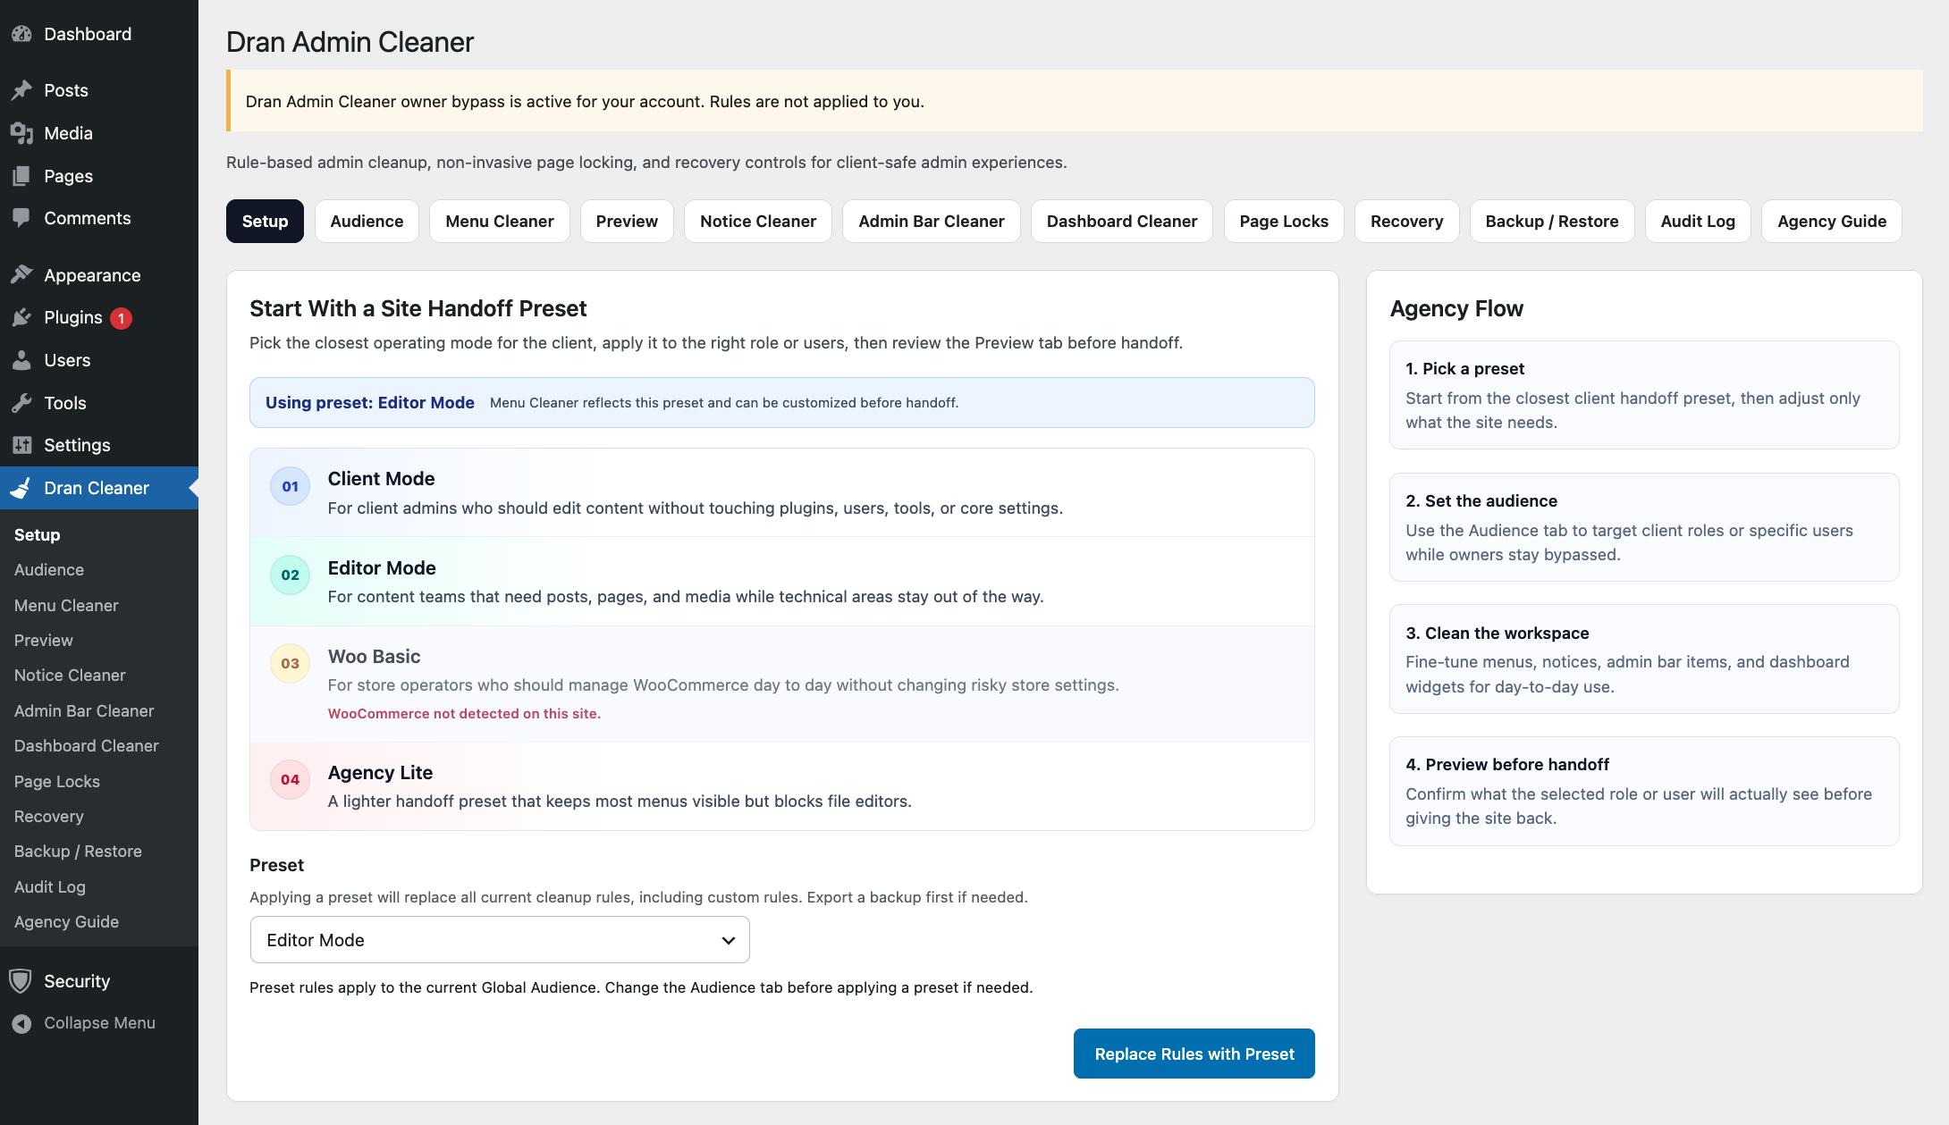Click the '4. Preview before handoff' card
1949x1125 pixels.
point(1644,791)
